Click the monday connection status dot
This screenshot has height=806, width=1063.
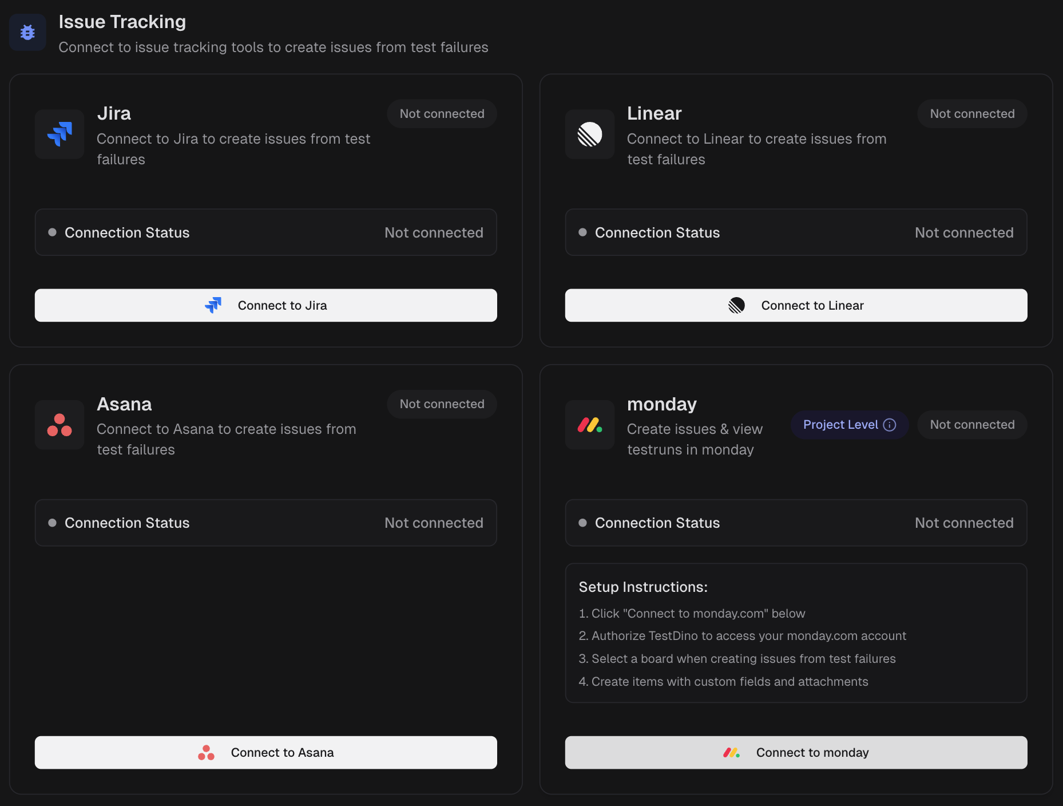tap(583, 523)
